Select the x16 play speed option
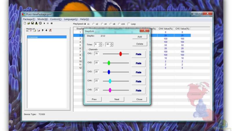Viewport: 232px width, 131px height. pyautogui.click(x=119, y=24)
